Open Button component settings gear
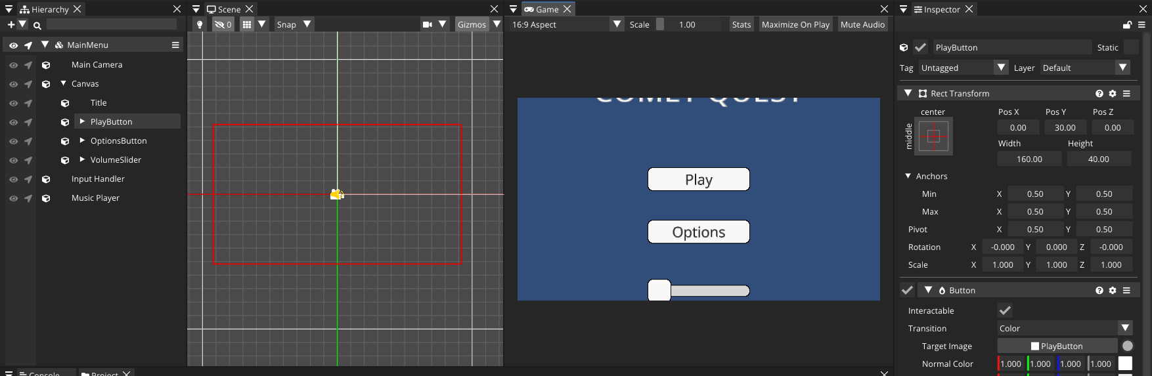The width and height of the screenshot is (1152, 376). (x=1113, y=290)
